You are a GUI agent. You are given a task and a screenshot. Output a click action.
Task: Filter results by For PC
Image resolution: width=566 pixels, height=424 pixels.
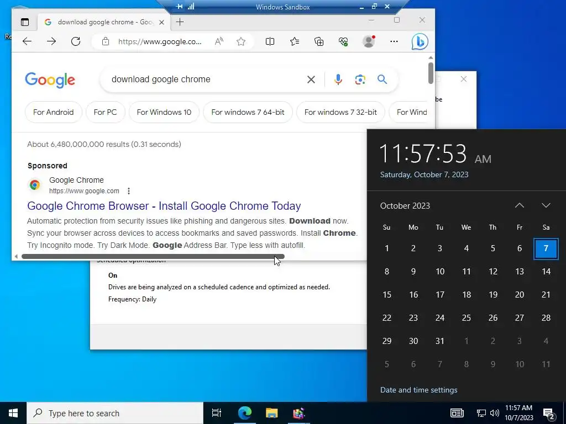click(106, 112)
